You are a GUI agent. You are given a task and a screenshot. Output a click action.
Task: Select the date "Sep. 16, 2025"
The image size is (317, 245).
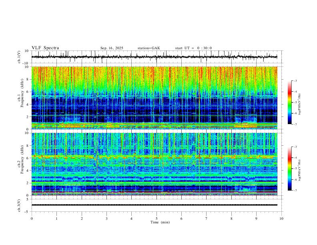tap(112, 48)
